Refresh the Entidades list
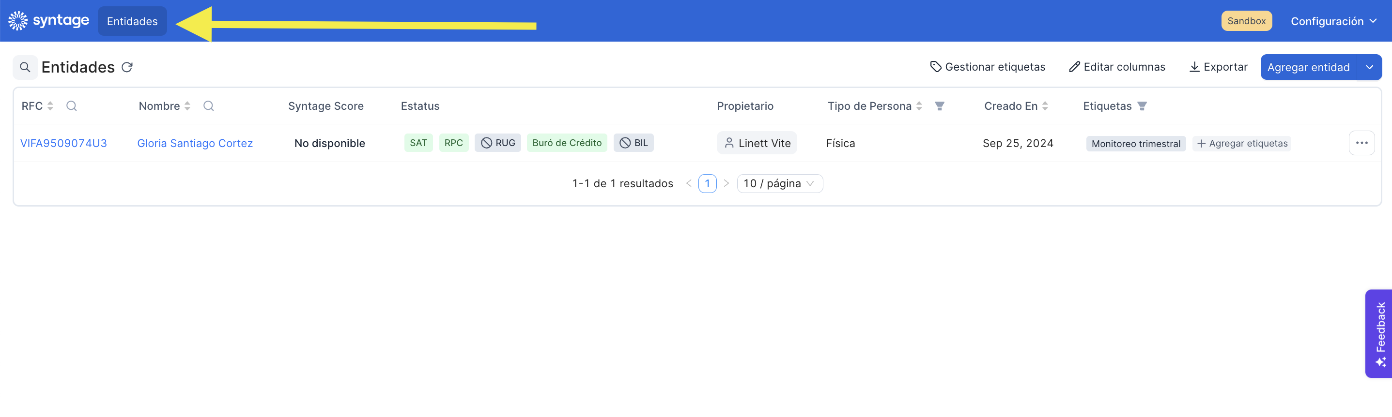The width and height of the screenshot is (1392, 417). [x=127, y=67]
